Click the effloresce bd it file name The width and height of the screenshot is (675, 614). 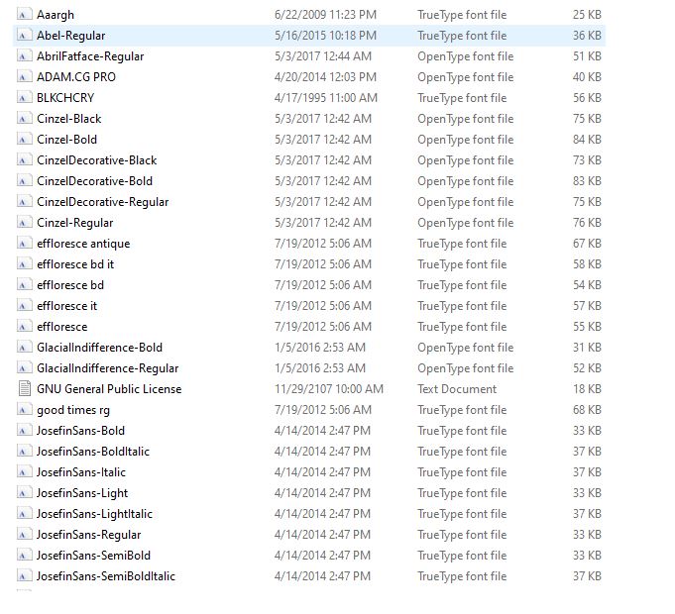click(x=75, y=264)
